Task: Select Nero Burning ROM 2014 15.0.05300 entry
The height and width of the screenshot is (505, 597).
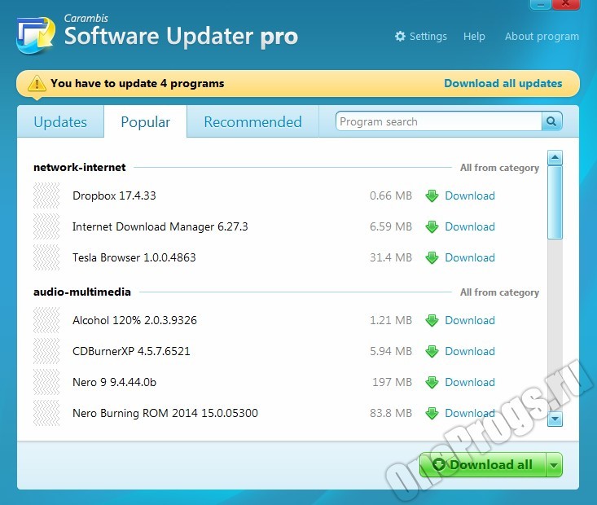Action: [x=165, y=413]
